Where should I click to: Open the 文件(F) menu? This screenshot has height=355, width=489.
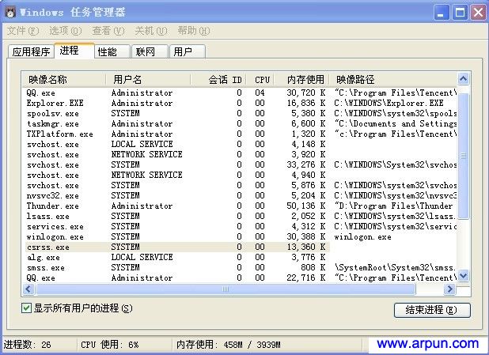[23, 31]
